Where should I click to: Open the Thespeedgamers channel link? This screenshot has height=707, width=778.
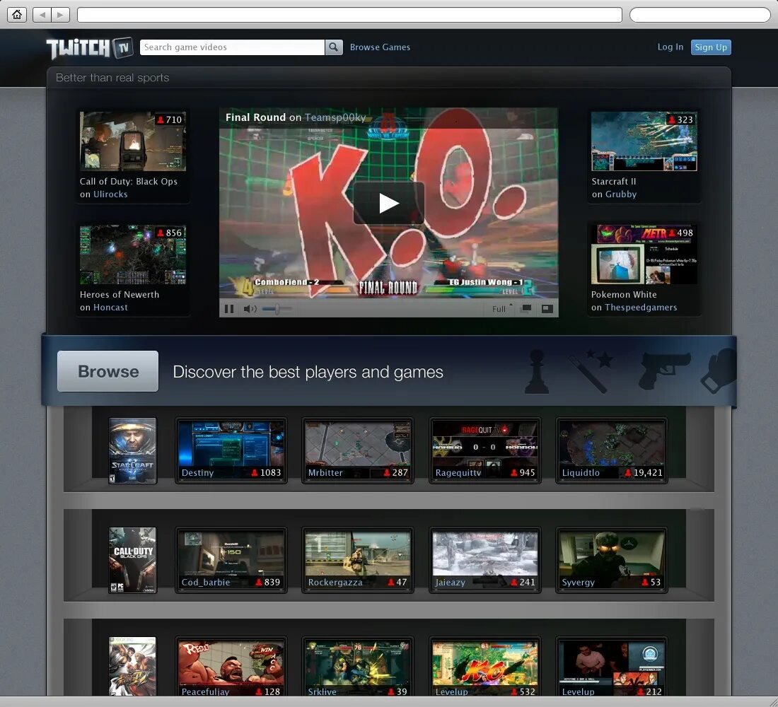tap(641, 307)
